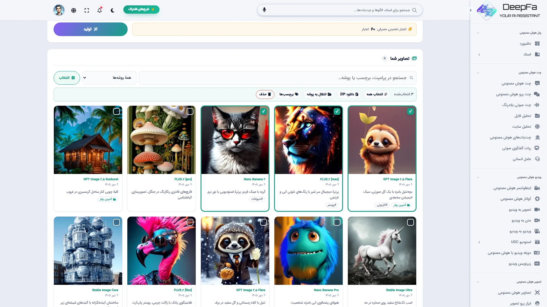Click انتخاب همه select all button

coord(377,94)
